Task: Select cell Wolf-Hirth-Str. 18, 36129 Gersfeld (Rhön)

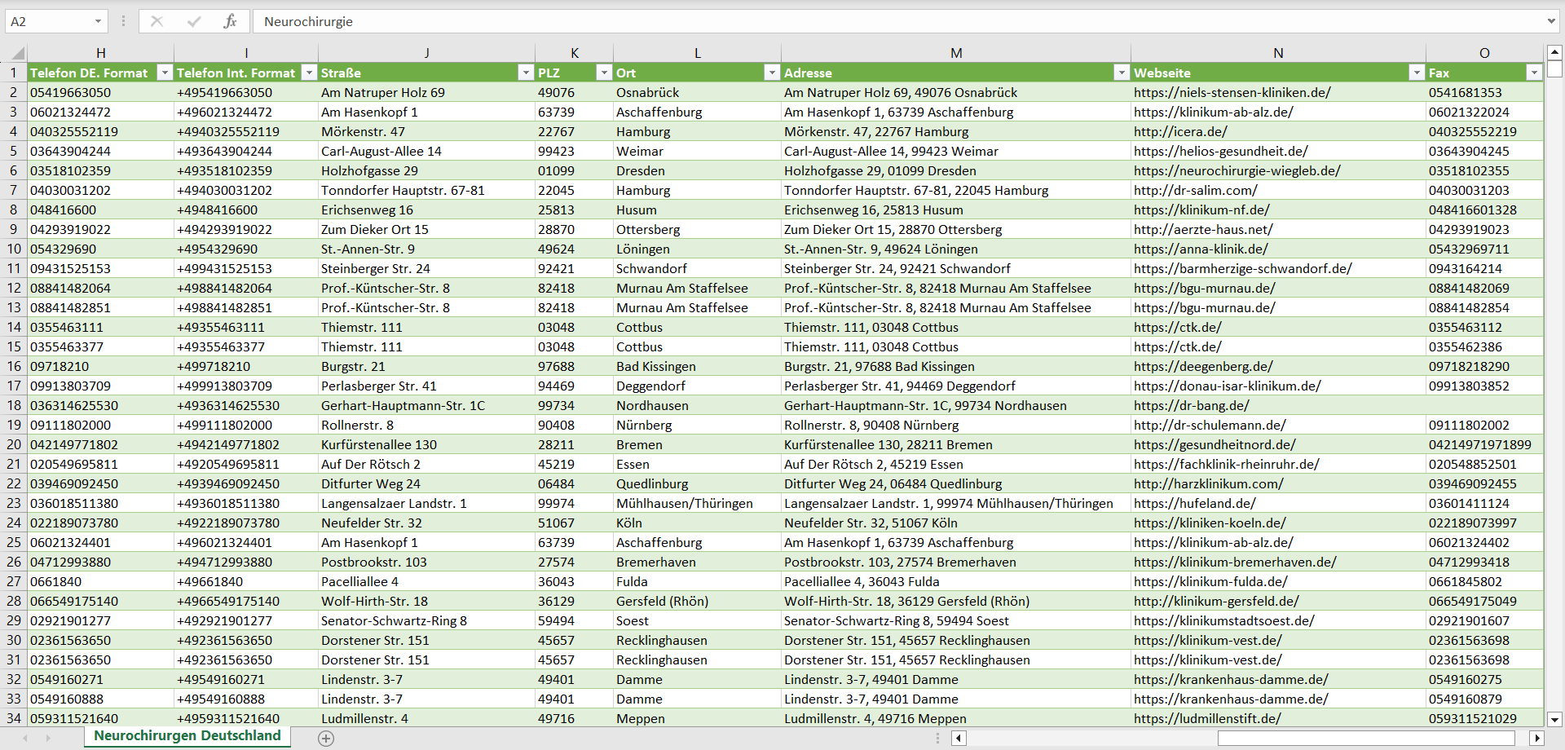Action: [956, 601]
